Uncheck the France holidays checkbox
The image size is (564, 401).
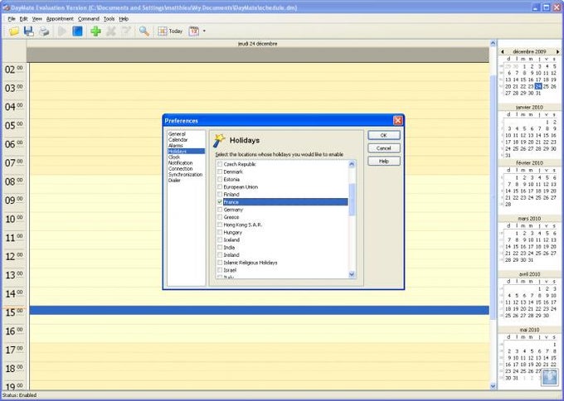(220, 202)
